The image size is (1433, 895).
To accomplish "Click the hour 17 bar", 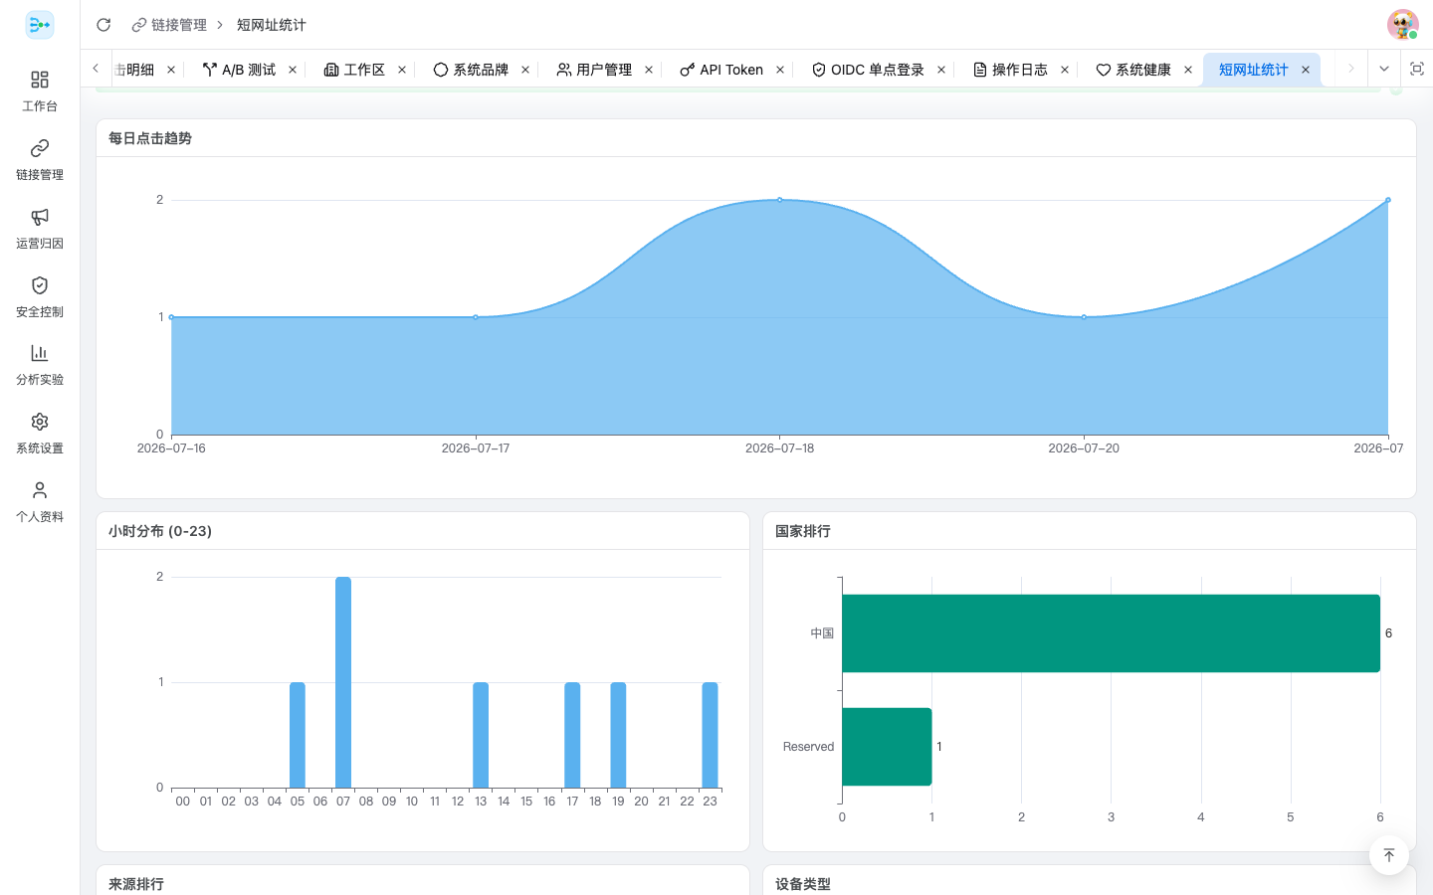I will click(x=572, y=735).
